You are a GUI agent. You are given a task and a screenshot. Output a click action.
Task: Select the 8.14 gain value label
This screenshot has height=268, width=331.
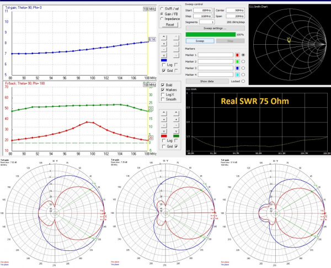pos(152,39)
